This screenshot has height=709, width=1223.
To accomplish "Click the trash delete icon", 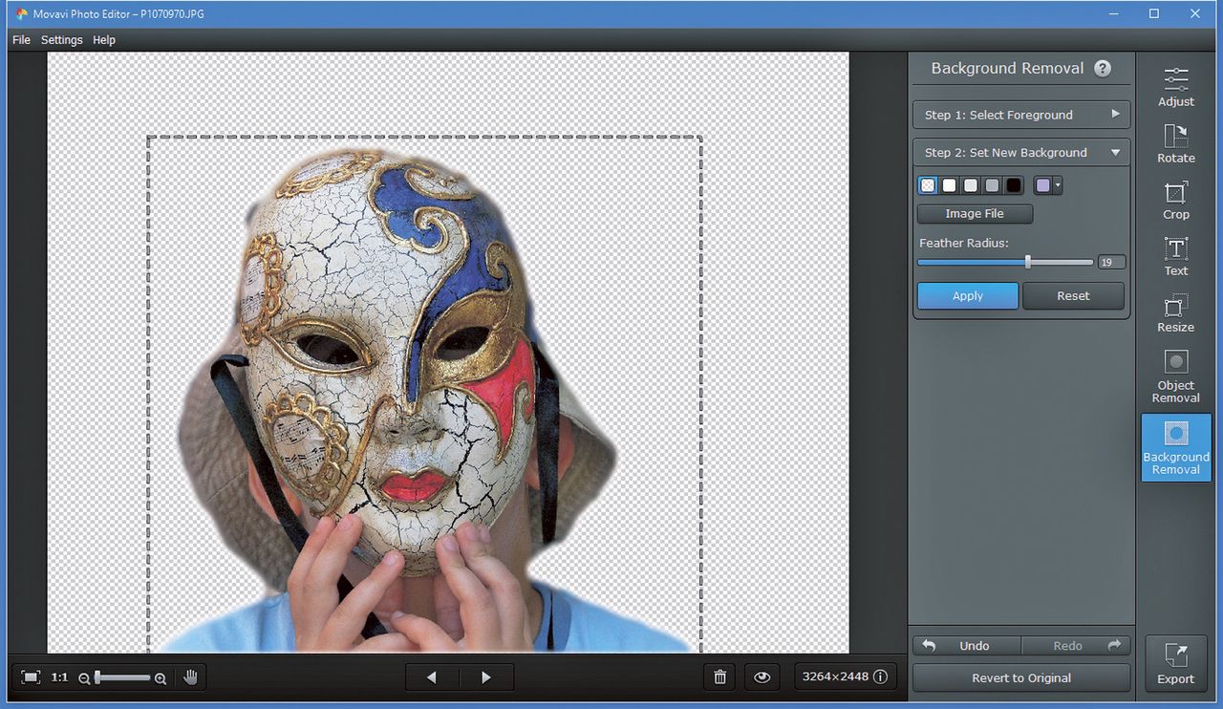I will click(x=720, y=677).
